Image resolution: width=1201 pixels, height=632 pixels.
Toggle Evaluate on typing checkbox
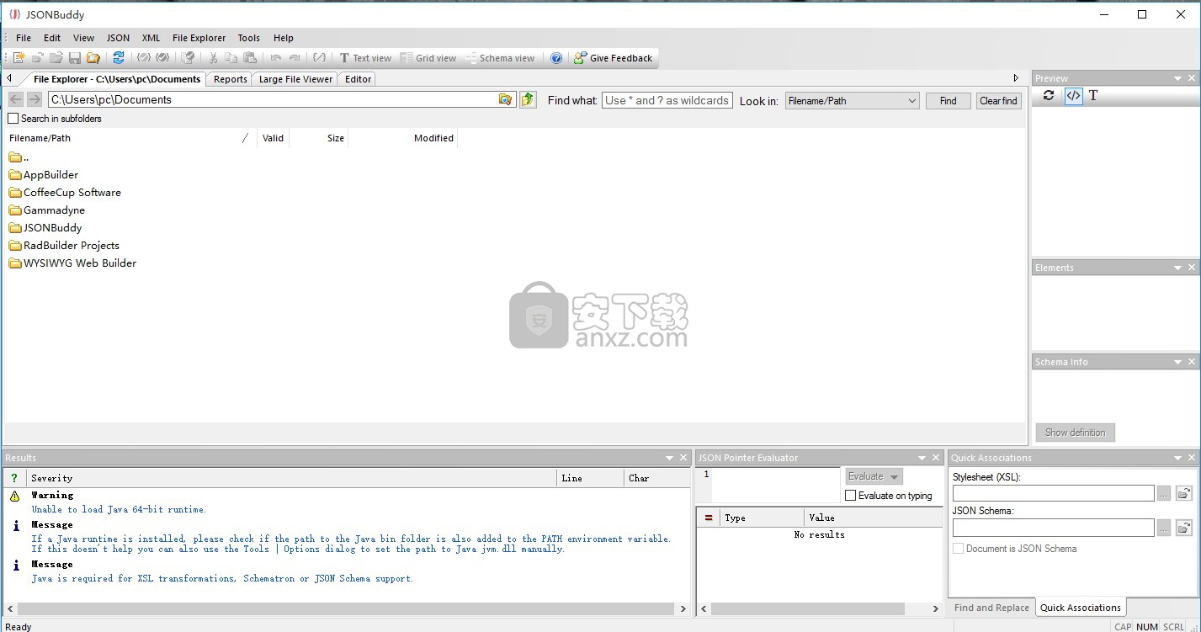tap(850, 496)
